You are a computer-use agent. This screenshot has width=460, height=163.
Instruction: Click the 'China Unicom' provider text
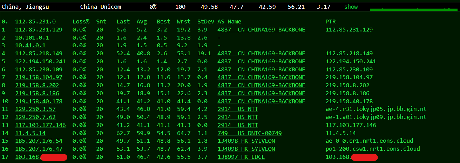pos(101,7)
